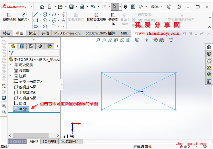Open the FeatureManager design tree tab

tap(13, 46)
